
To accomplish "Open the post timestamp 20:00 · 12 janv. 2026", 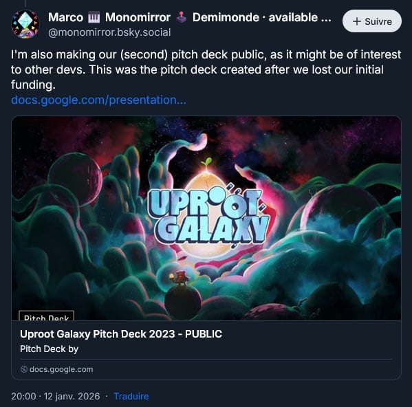I will click(x=56, y=396).
